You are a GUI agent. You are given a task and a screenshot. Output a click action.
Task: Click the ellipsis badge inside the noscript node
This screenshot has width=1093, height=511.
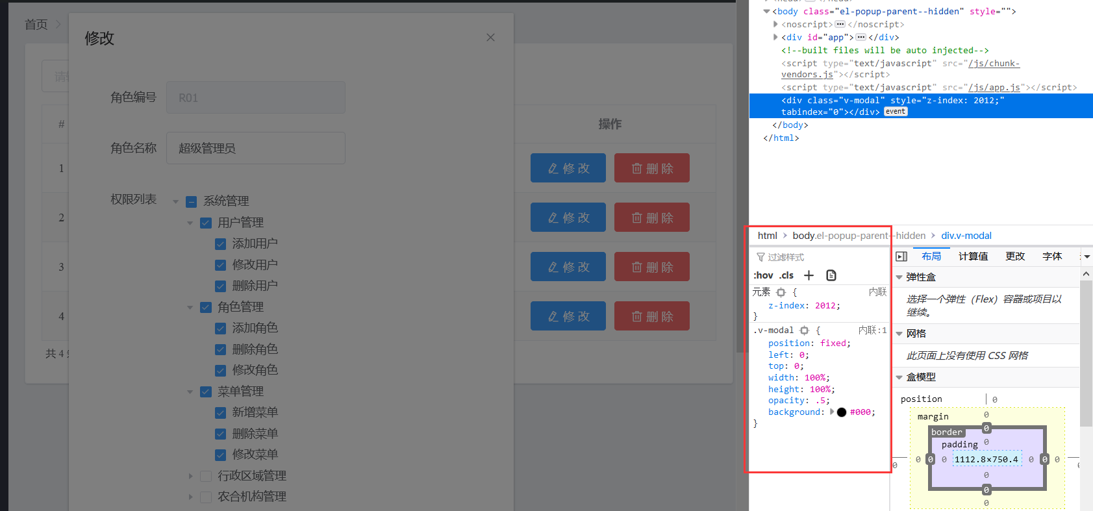pos(840,24)
